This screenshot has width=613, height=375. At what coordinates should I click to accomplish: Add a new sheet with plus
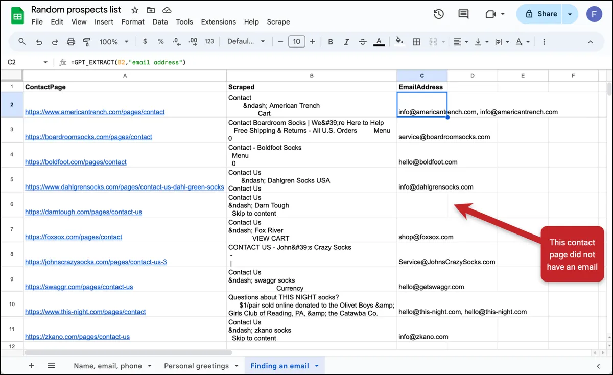[31, 366]
